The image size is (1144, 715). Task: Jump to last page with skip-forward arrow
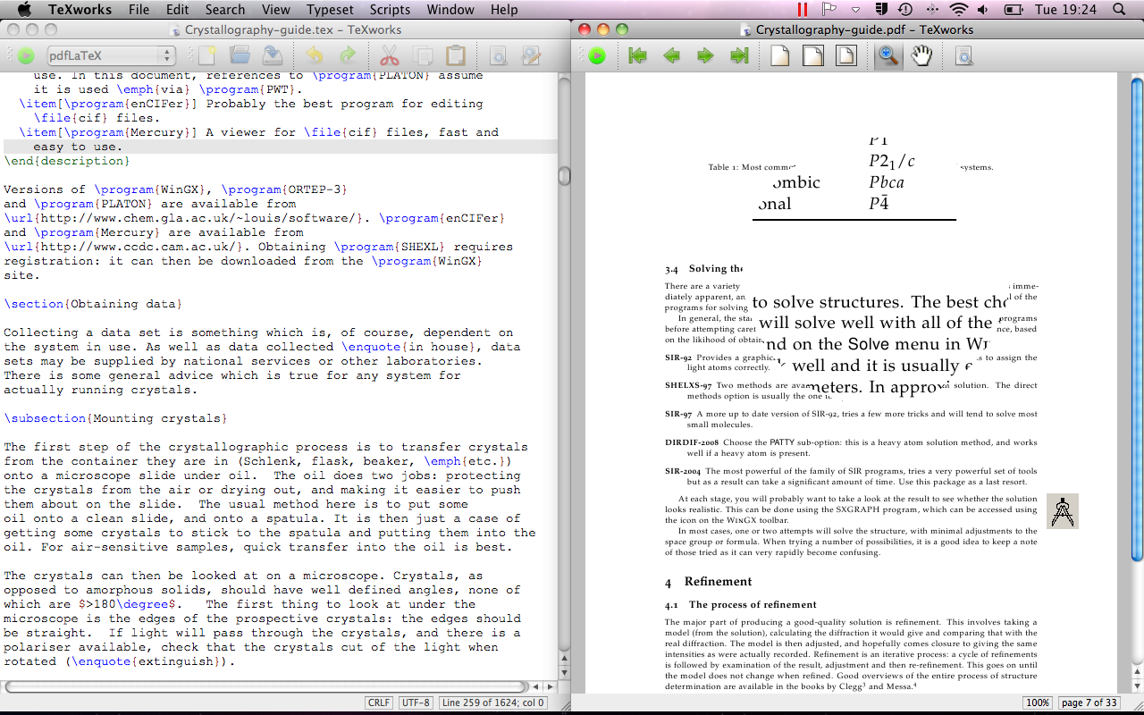(738, 55)
